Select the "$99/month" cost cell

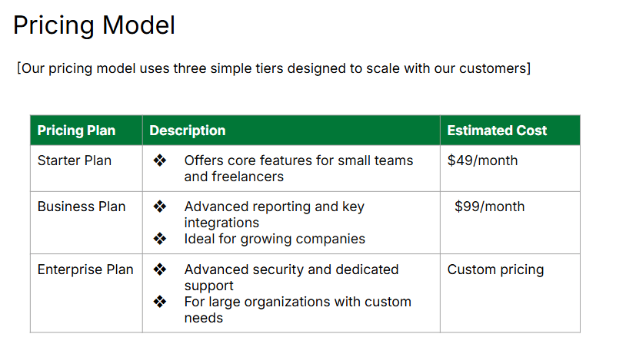(489, 207)
